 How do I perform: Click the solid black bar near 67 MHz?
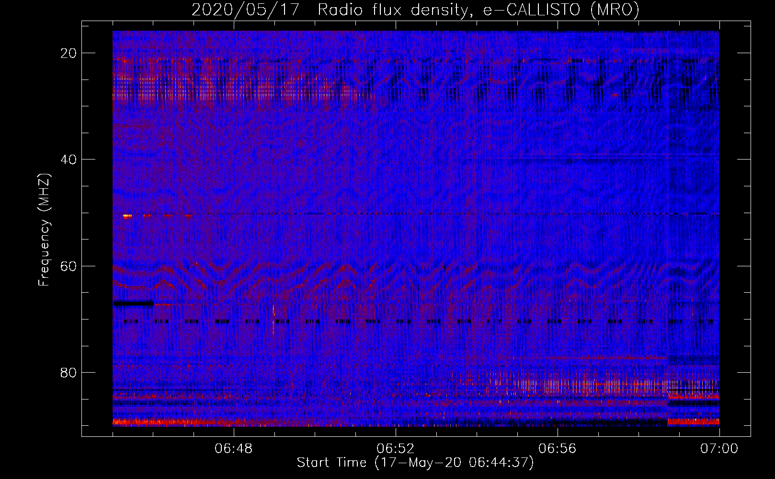coord(134,303)
